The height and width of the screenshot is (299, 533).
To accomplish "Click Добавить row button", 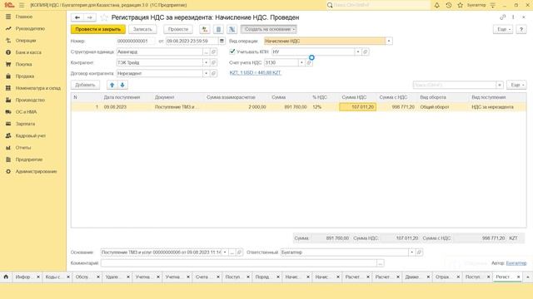I will (85, 85).
